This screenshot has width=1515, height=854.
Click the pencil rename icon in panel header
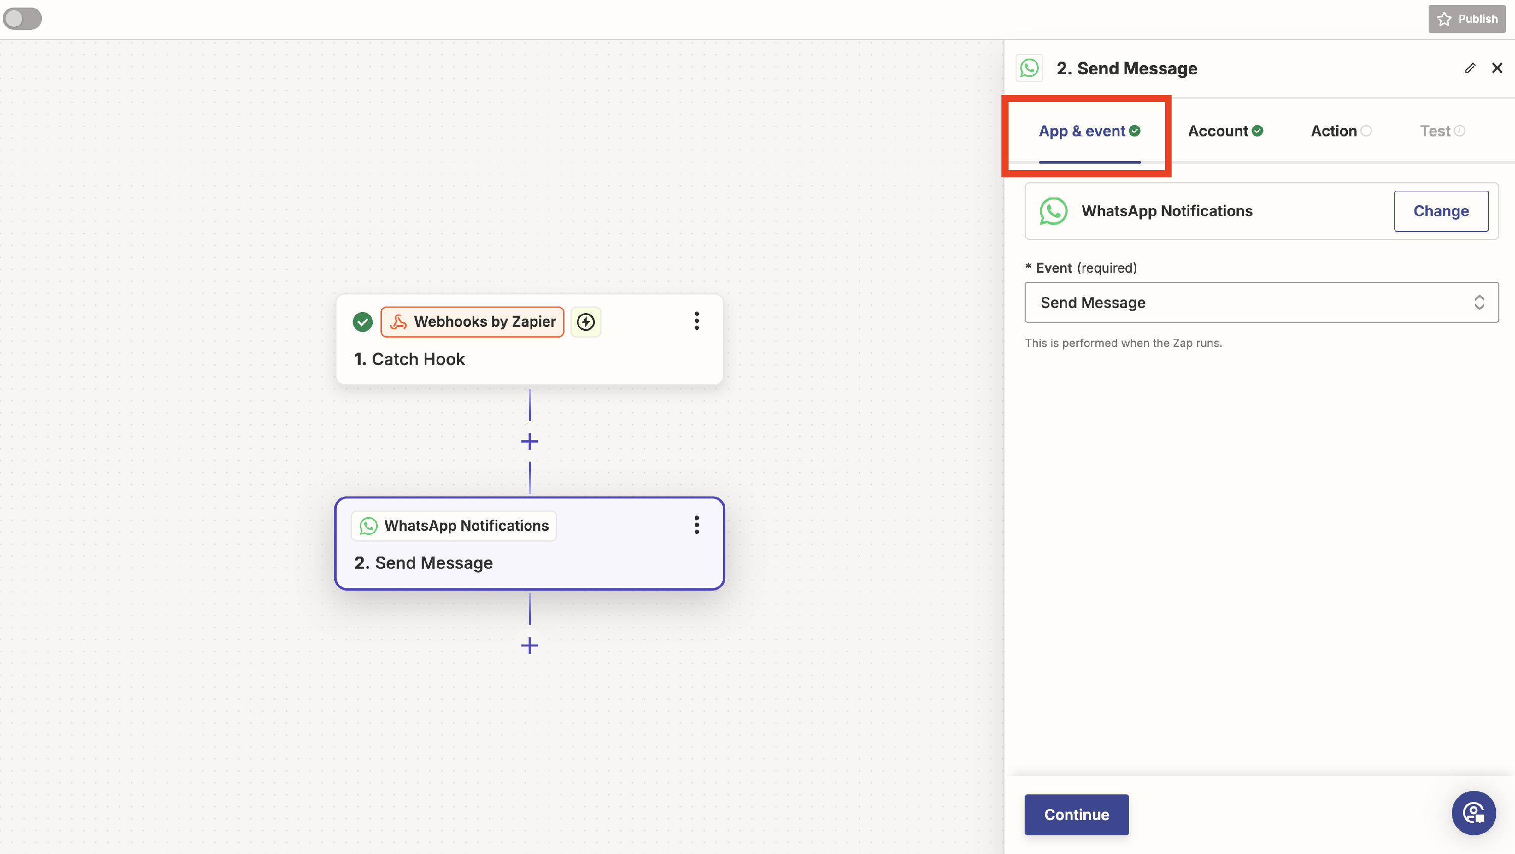(x=1470, y=68)
